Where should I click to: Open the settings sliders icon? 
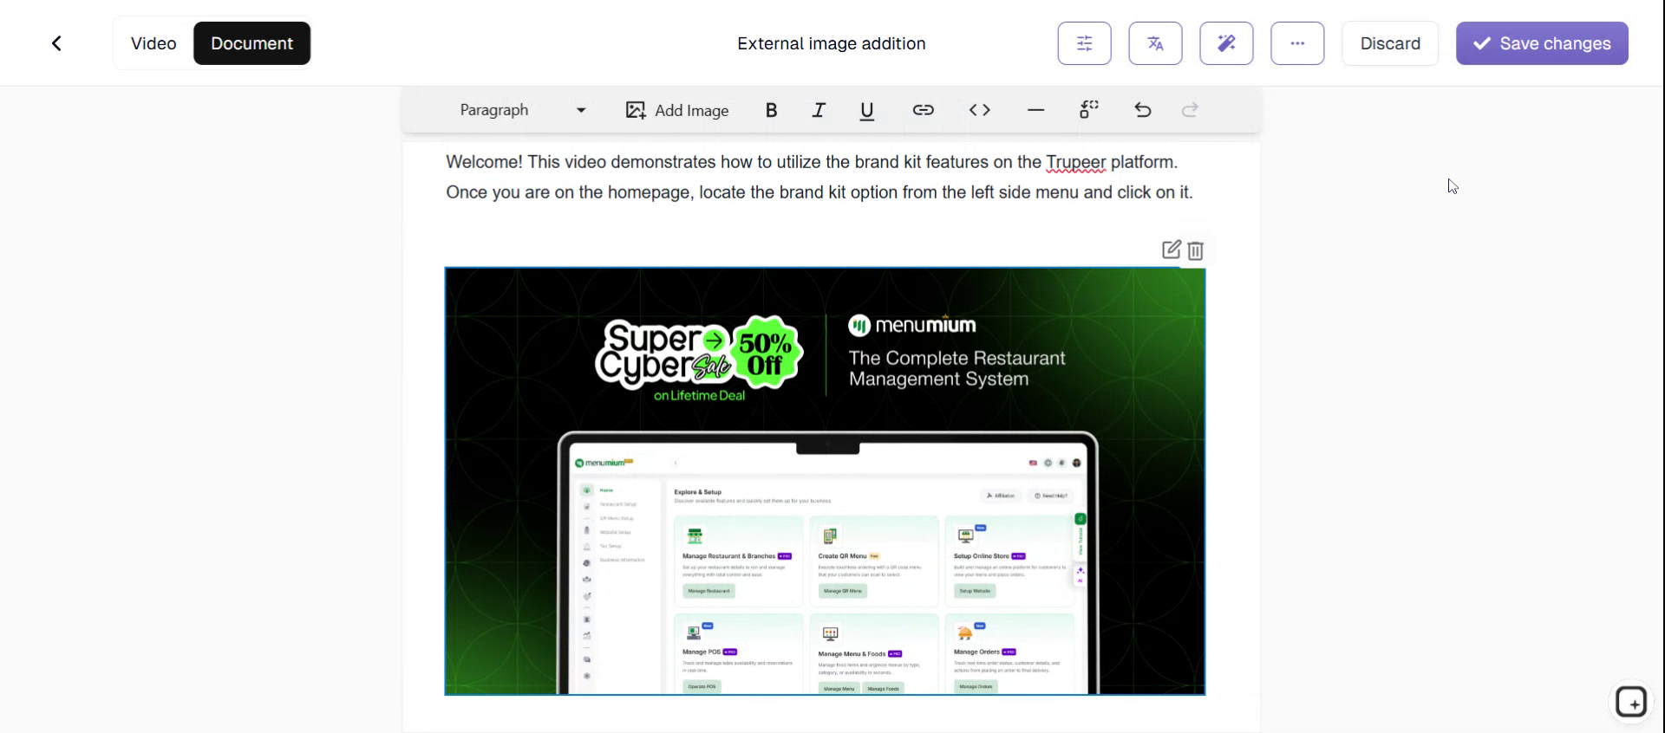coord(1084,43)
